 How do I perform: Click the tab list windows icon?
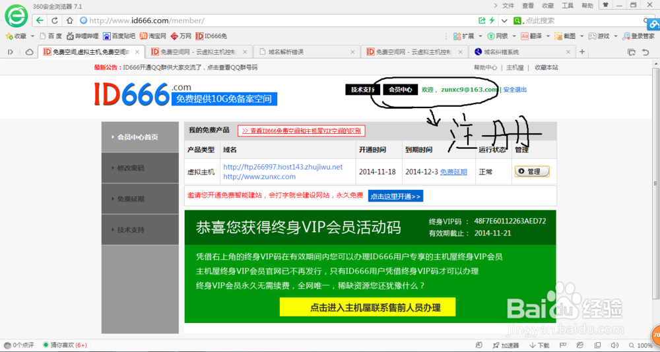(x=632, y=52)
